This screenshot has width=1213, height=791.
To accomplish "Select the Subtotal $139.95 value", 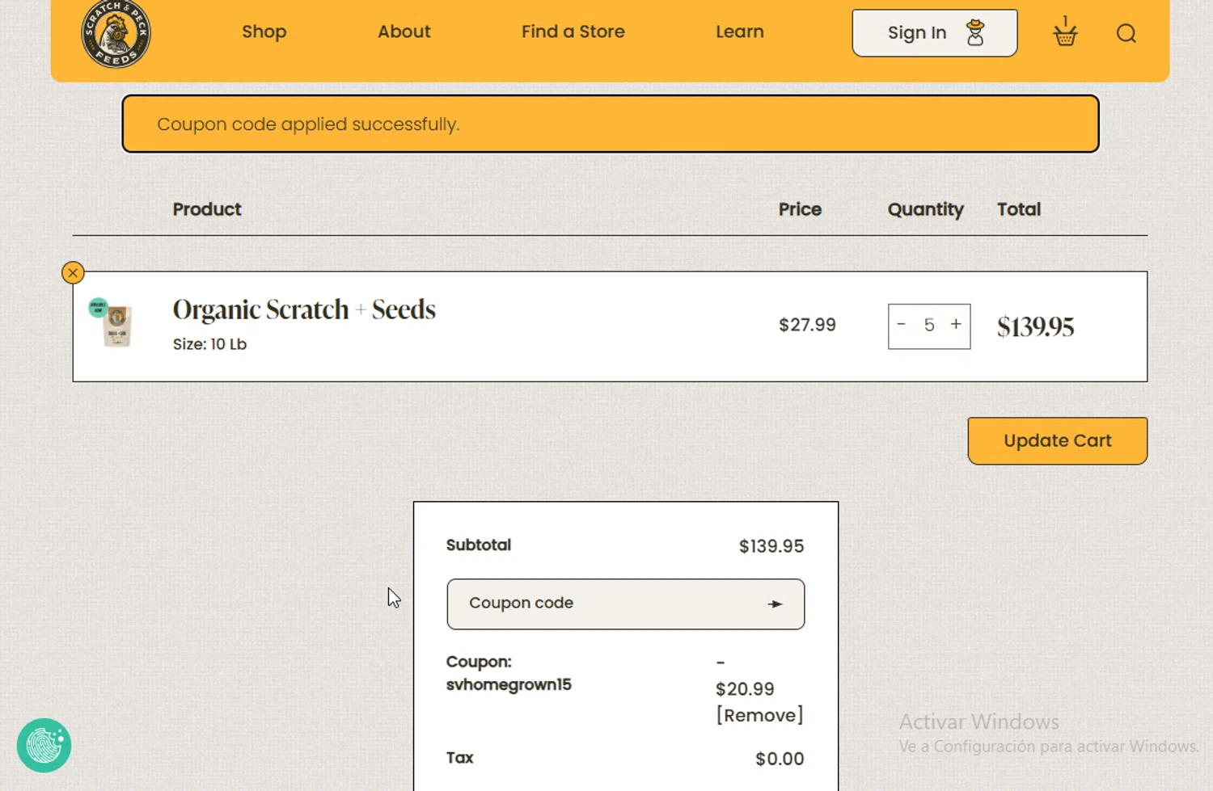I will (x=771, y=546).
